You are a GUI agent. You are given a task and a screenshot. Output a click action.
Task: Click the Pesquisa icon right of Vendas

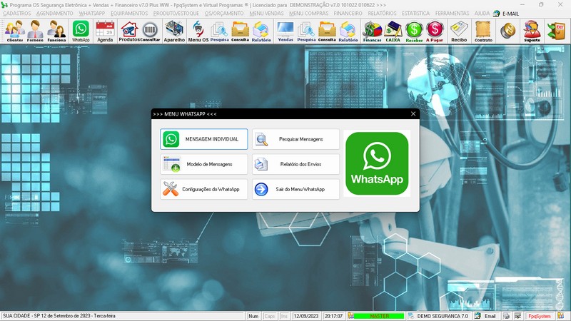306,31
